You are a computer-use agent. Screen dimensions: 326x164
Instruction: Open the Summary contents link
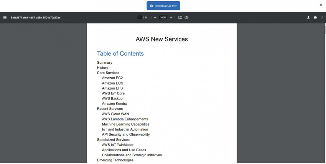104,63
